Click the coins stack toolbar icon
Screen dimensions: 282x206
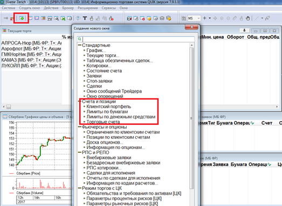click(169, 18)
